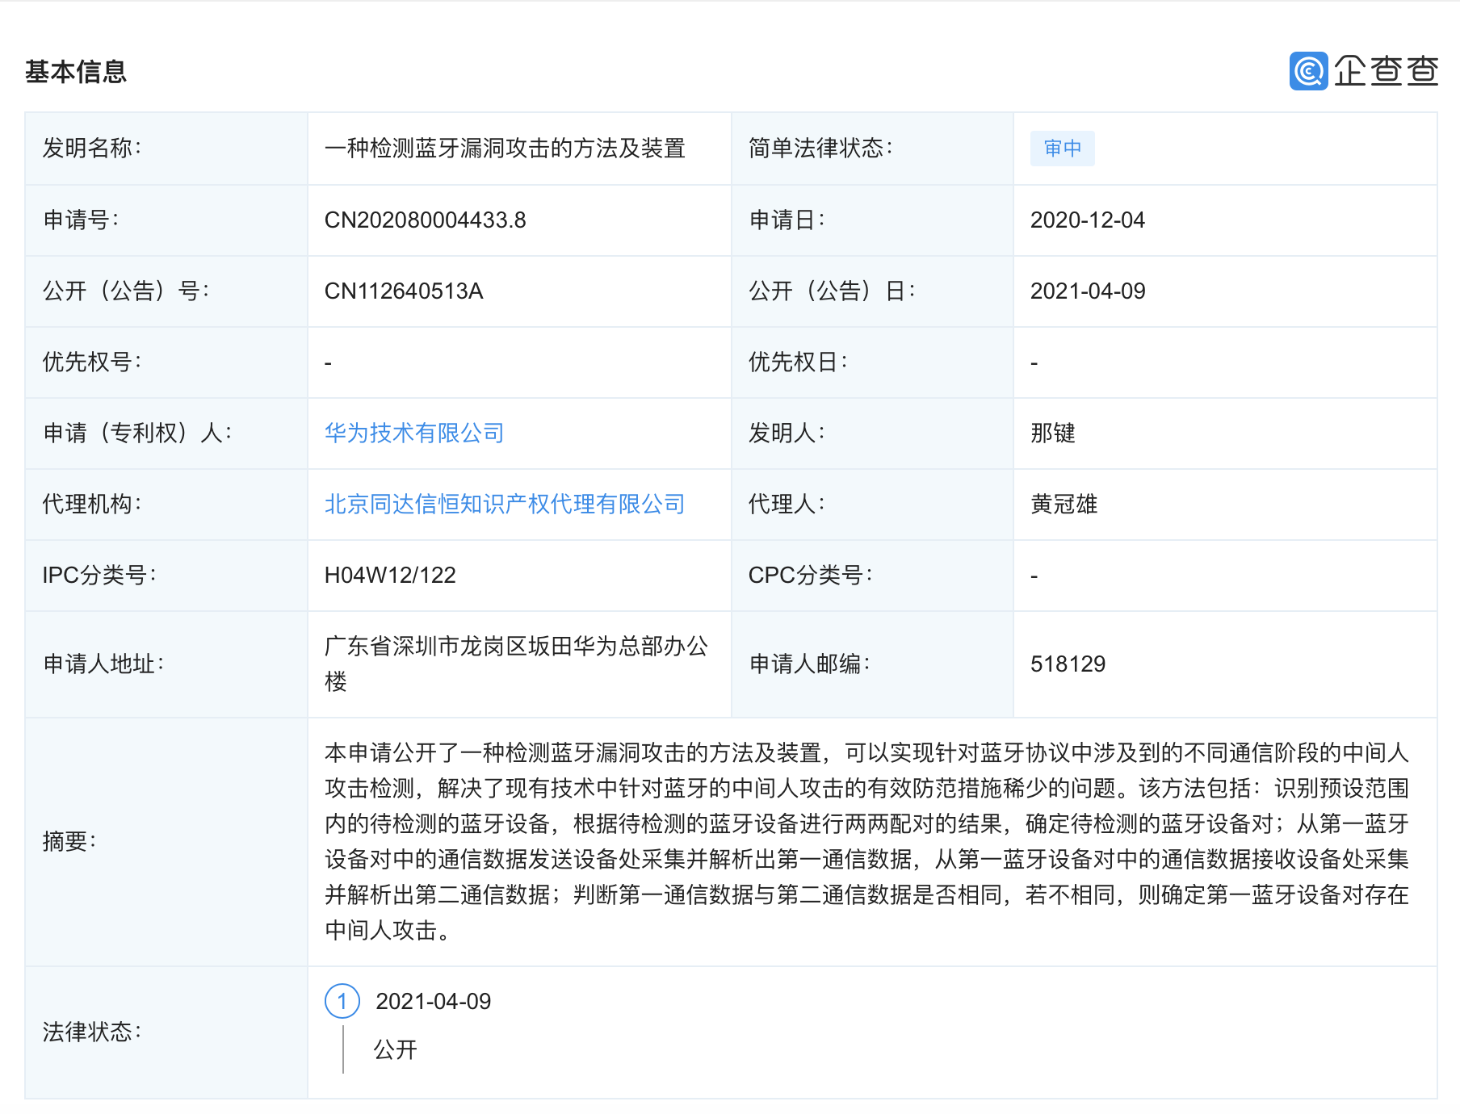Click the agent name 黄冠雄
1460x1114 pixels.
1064,505
